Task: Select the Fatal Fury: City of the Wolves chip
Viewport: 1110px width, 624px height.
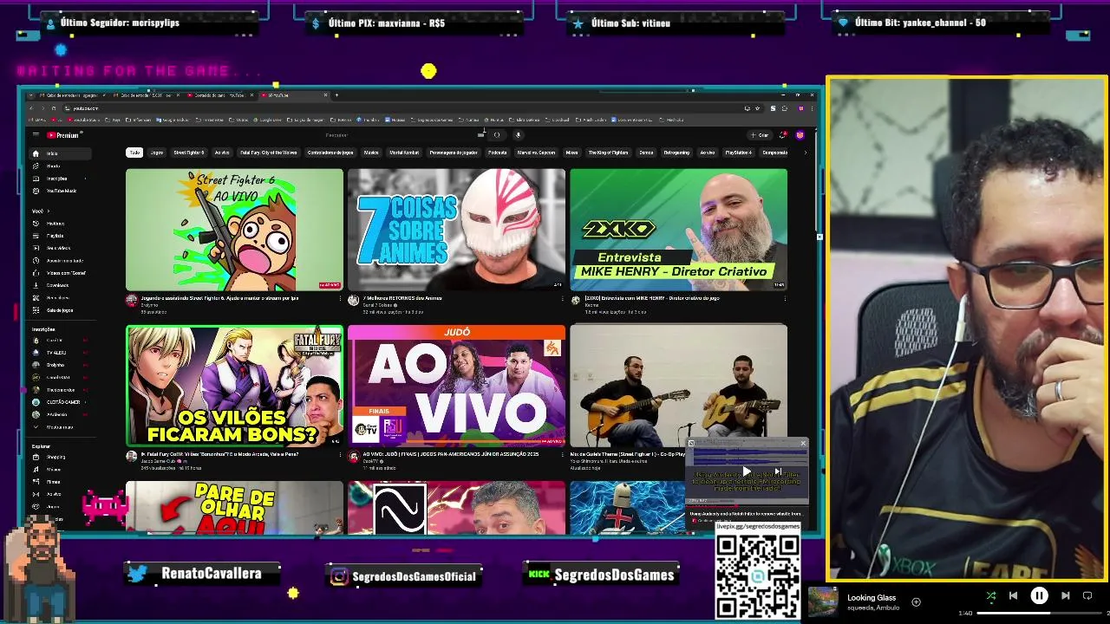Action: coord(269,153)
